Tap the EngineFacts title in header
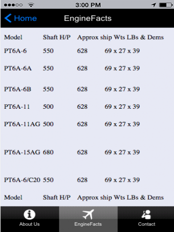Screen dimensions: 174x232 point(88,18)
